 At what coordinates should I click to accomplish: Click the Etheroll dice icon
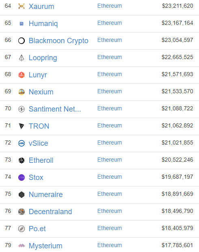point(22,160)
